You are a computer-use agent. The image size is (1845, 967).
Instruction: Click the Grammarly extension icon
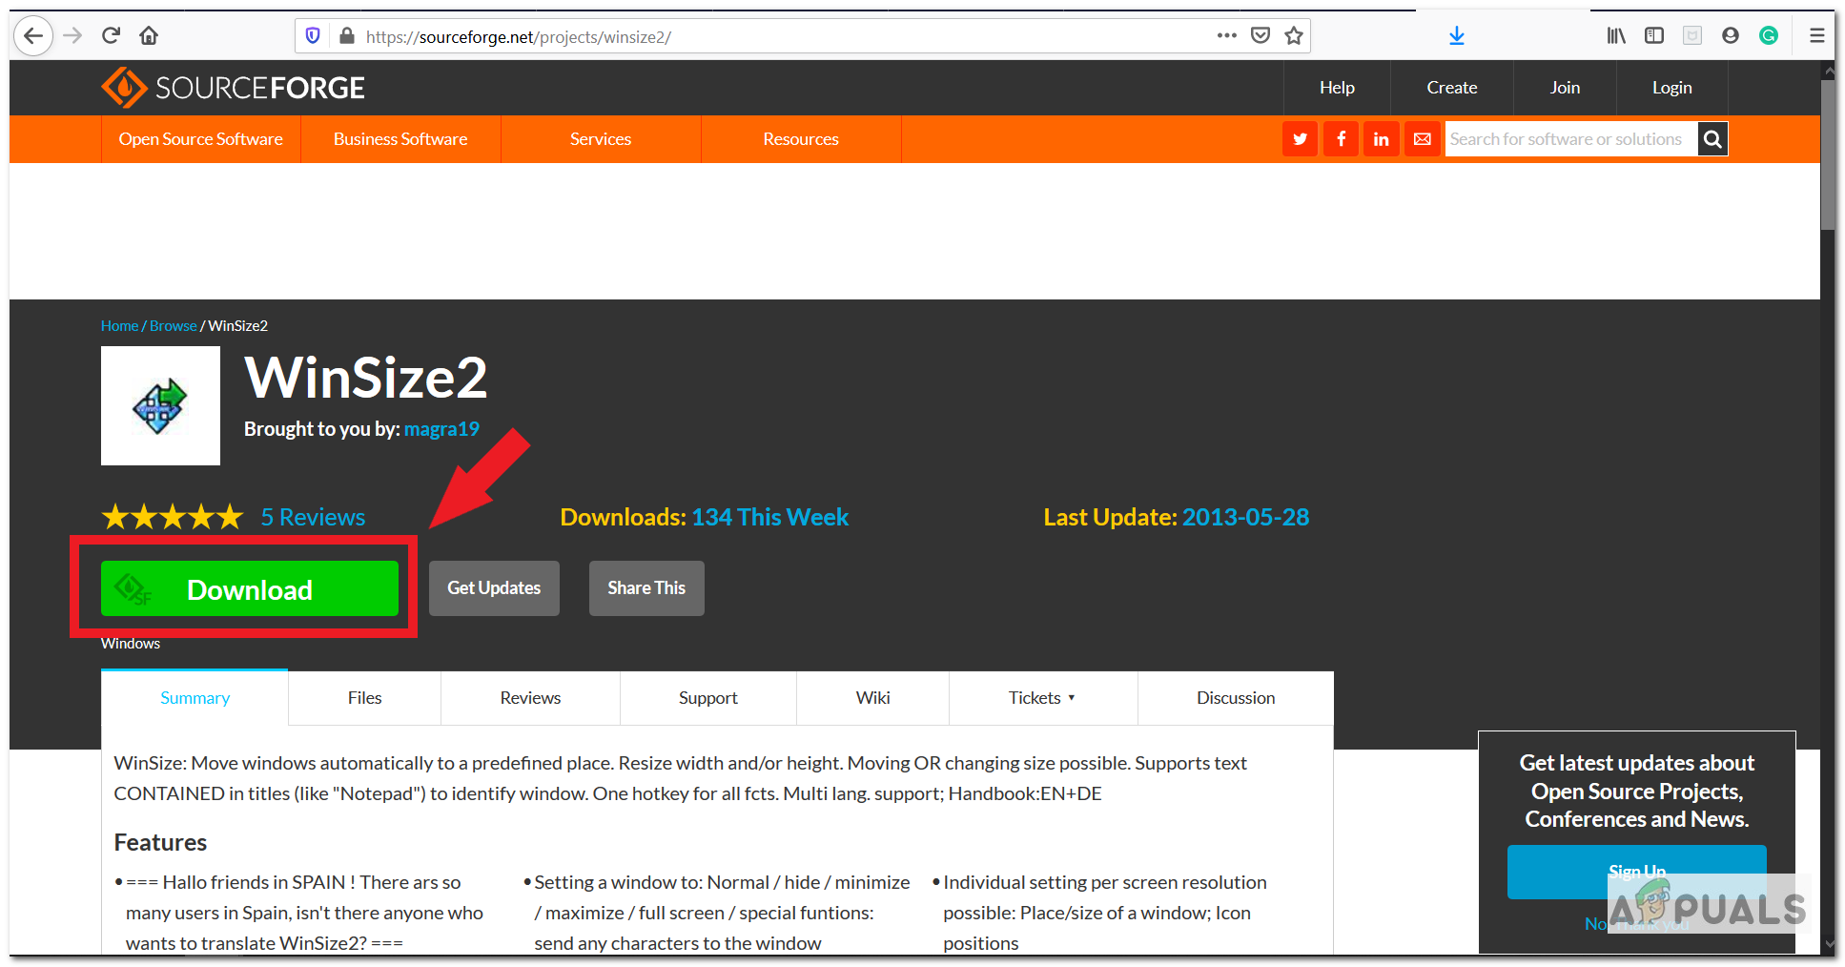[1769, 36]
